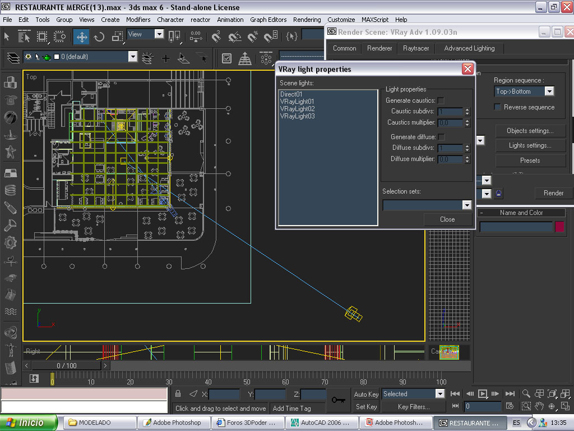
Task: Click the reactor cloth shirt icon
Action: point(11,100)
